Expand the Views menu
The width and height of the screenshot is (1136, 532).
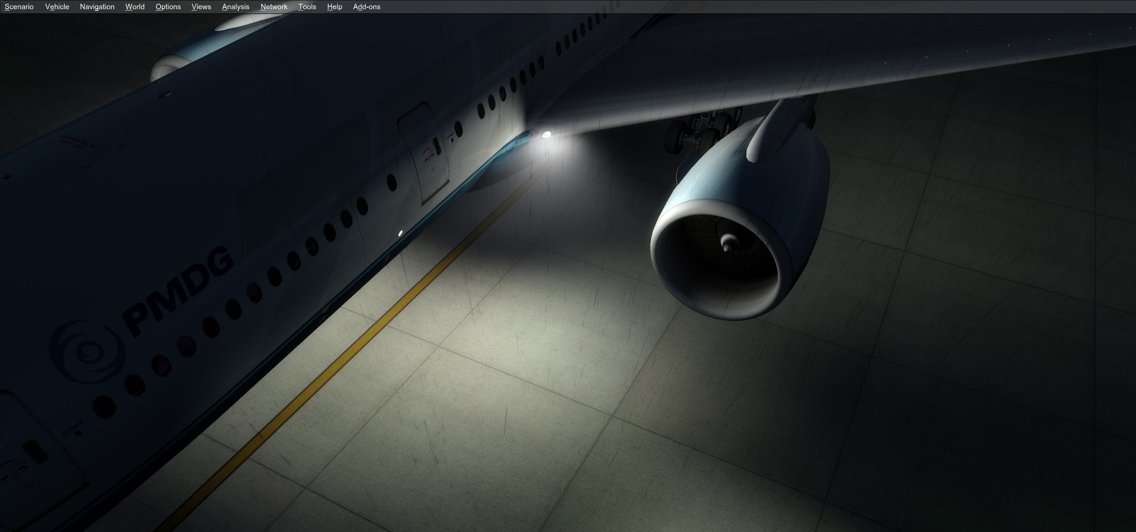pyautogui.click(x=200, y=7)
